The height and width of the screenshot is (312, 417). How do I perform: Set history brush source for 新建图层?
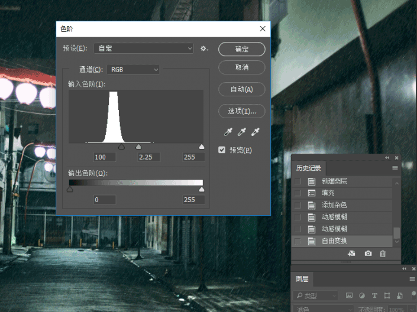(298, 181)
